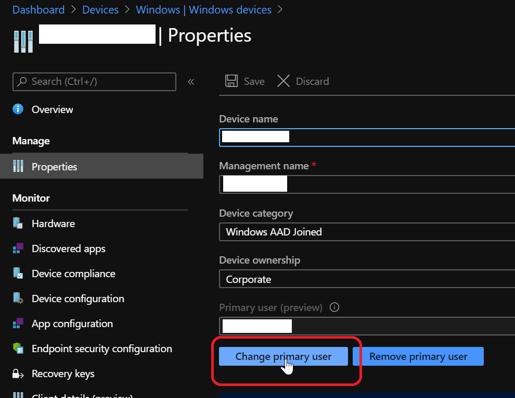
Task: Click the Recovery keys lock icon
Action: pos(18,374)
